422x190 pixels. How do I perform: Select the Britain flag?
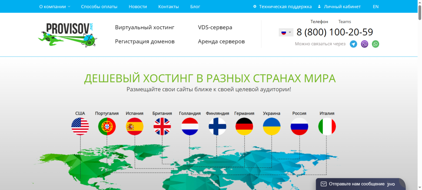pos(162,126)
